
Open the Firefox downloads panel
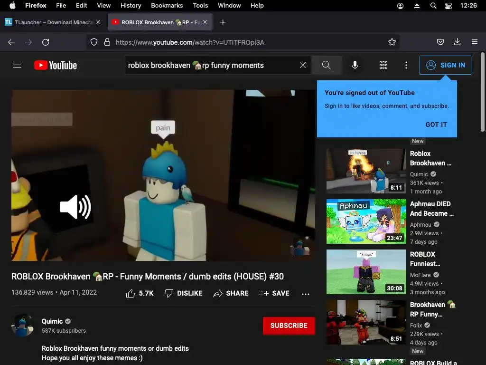(x=457, y=42)
